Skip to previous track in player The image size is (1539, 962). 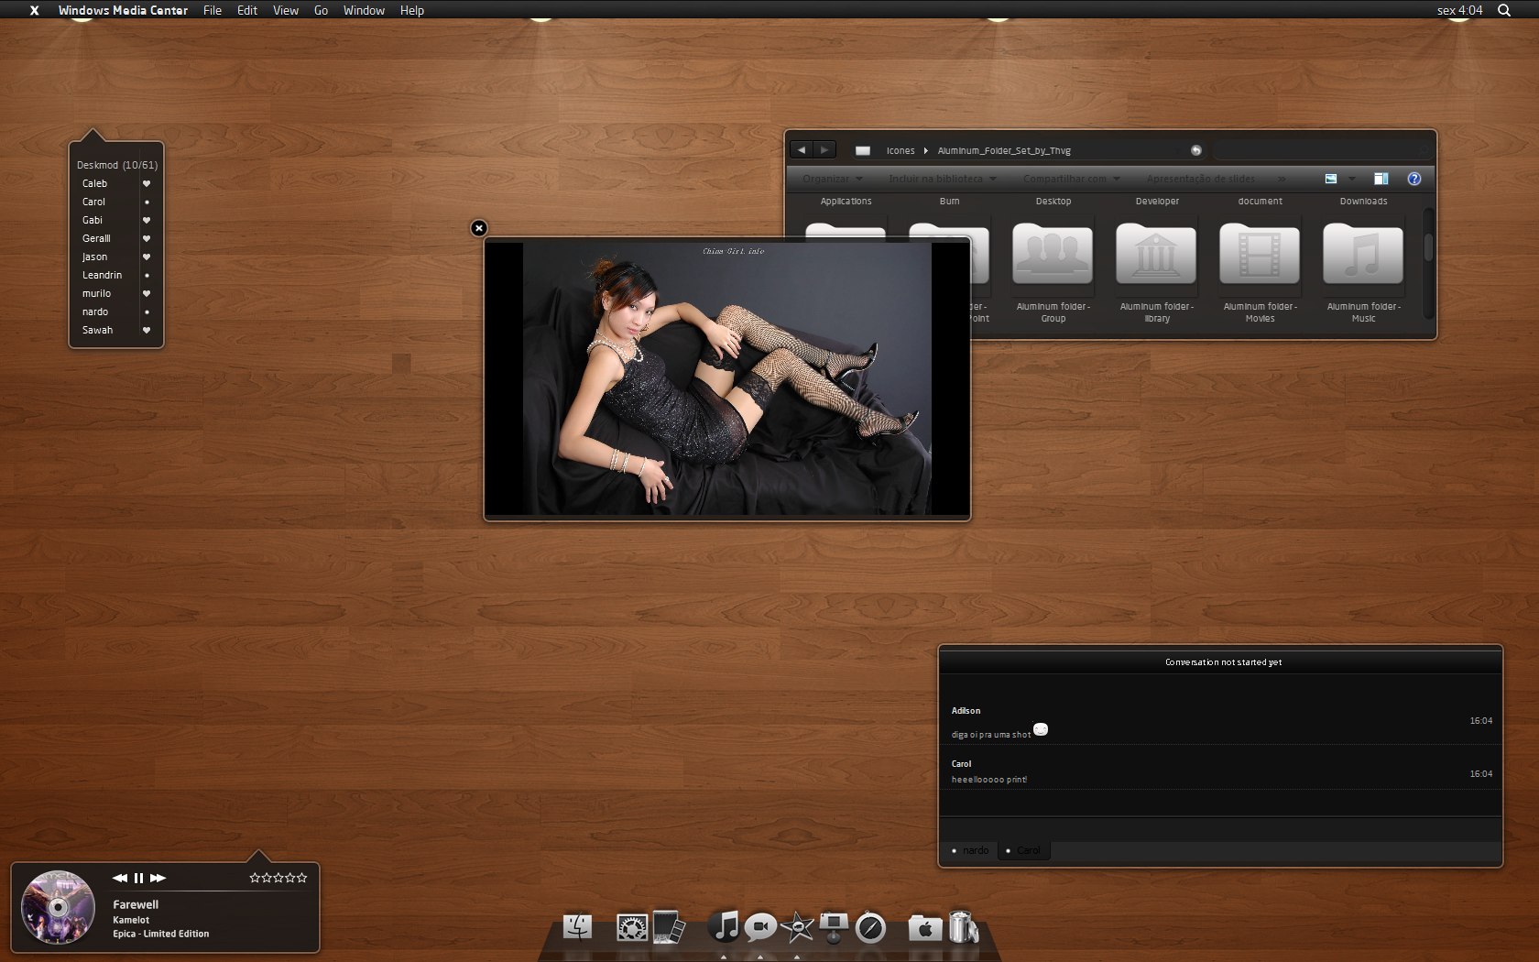coord(120,878)
